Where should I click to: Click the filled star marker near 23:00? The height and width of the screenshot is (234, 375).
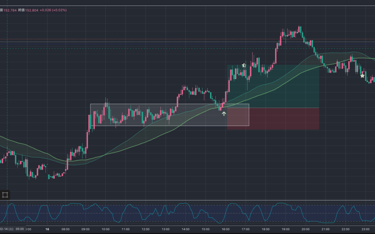click(x=362, y=76)
